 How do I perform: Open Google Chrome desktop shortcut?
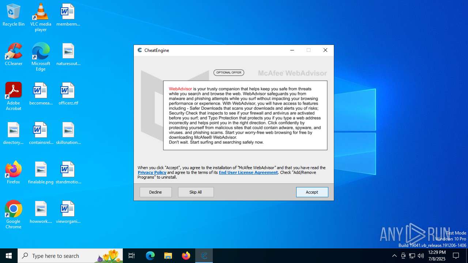[14, 215]
